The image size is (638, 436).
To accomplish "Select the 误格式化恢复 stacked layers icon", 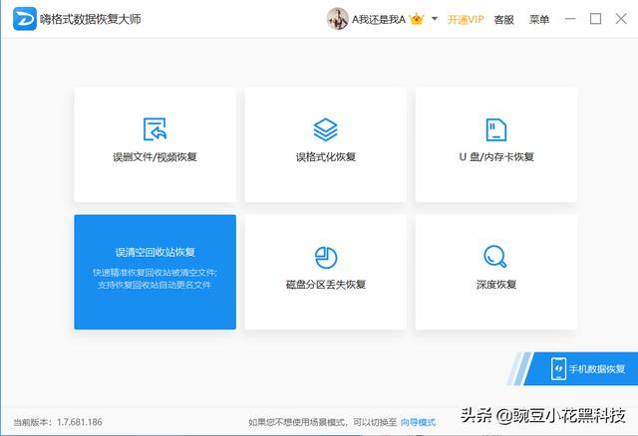I will click(326, 129).
